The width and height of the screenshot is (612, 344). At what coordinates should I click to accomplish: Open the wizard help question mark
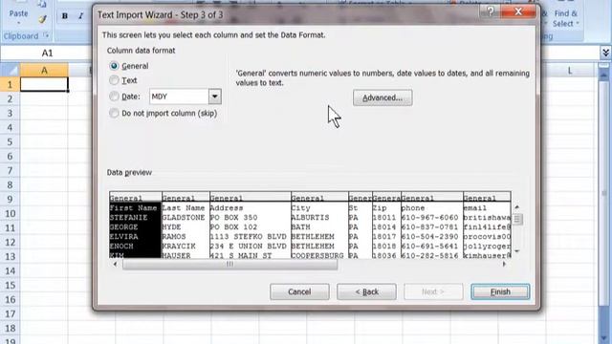click(491, 11)
